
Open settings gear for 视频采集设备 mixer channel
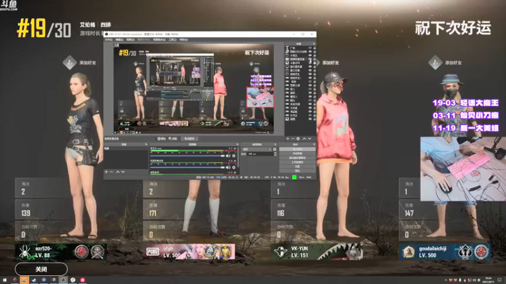click(x=233, y=167)
